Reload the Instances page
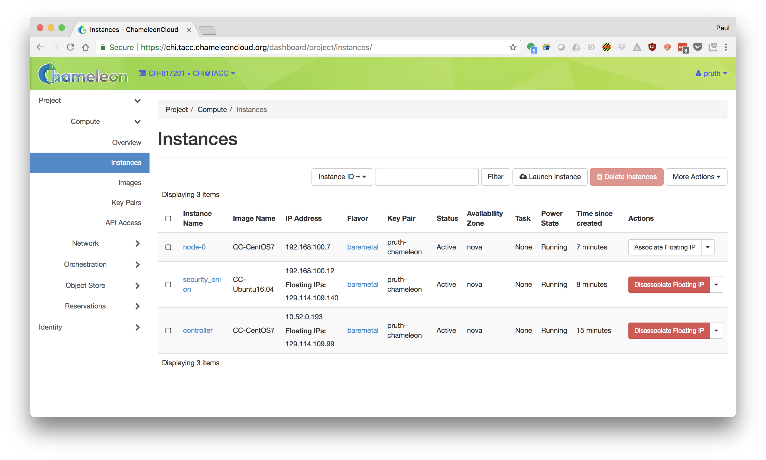The image size is (766, 460). coord(70,47)
